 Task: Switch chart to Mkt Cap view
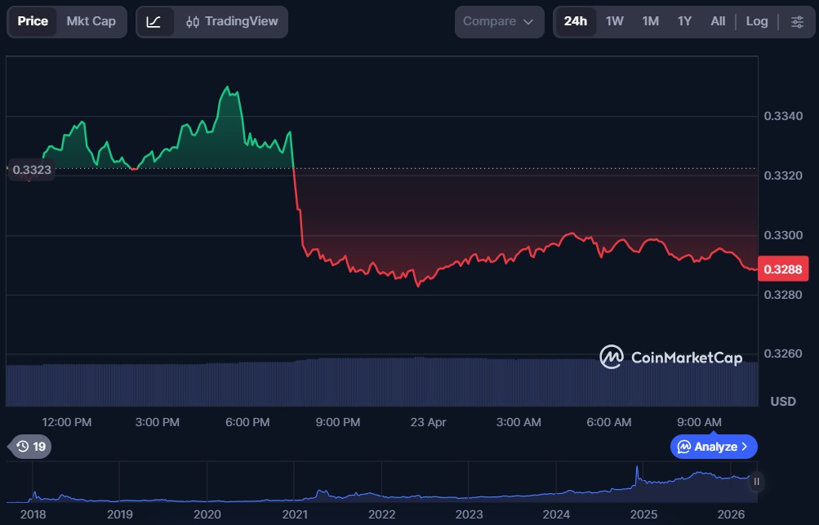coord(91,22)
